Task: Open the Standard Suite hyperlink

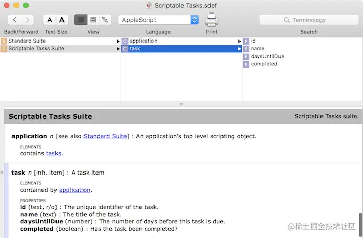Action: (x=105, y=136)
